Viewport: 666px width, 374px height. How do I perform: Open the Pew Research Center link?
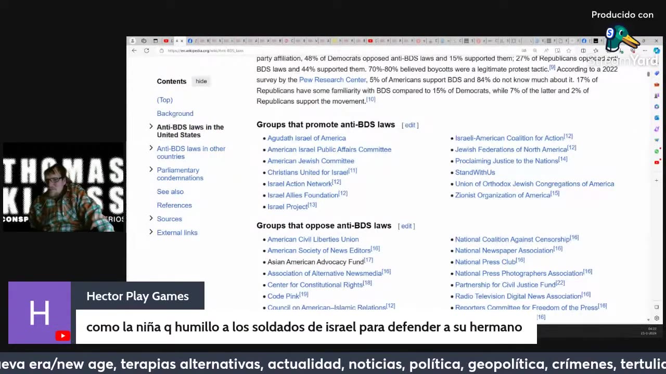(332, 79)
